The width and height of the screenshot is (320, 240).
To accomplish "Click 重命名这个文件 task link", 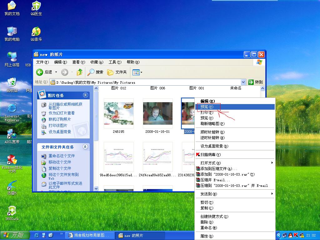I will point(62,156).
